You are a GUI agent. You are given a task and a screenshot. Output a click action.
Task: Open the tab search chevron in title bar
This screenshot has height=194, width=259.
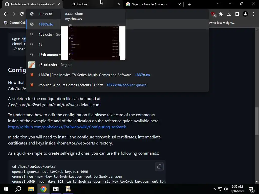pyautogui.click(x=218, y=4)
